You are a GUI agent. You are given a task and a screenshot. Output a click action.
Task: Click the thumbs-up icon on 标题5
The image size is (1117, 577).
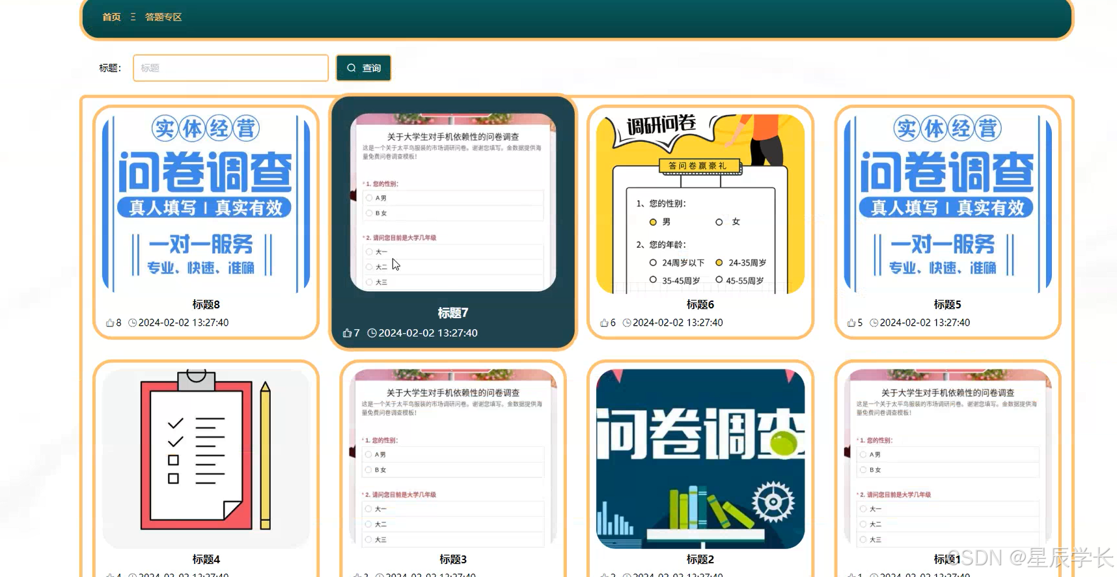click(851, 323)
